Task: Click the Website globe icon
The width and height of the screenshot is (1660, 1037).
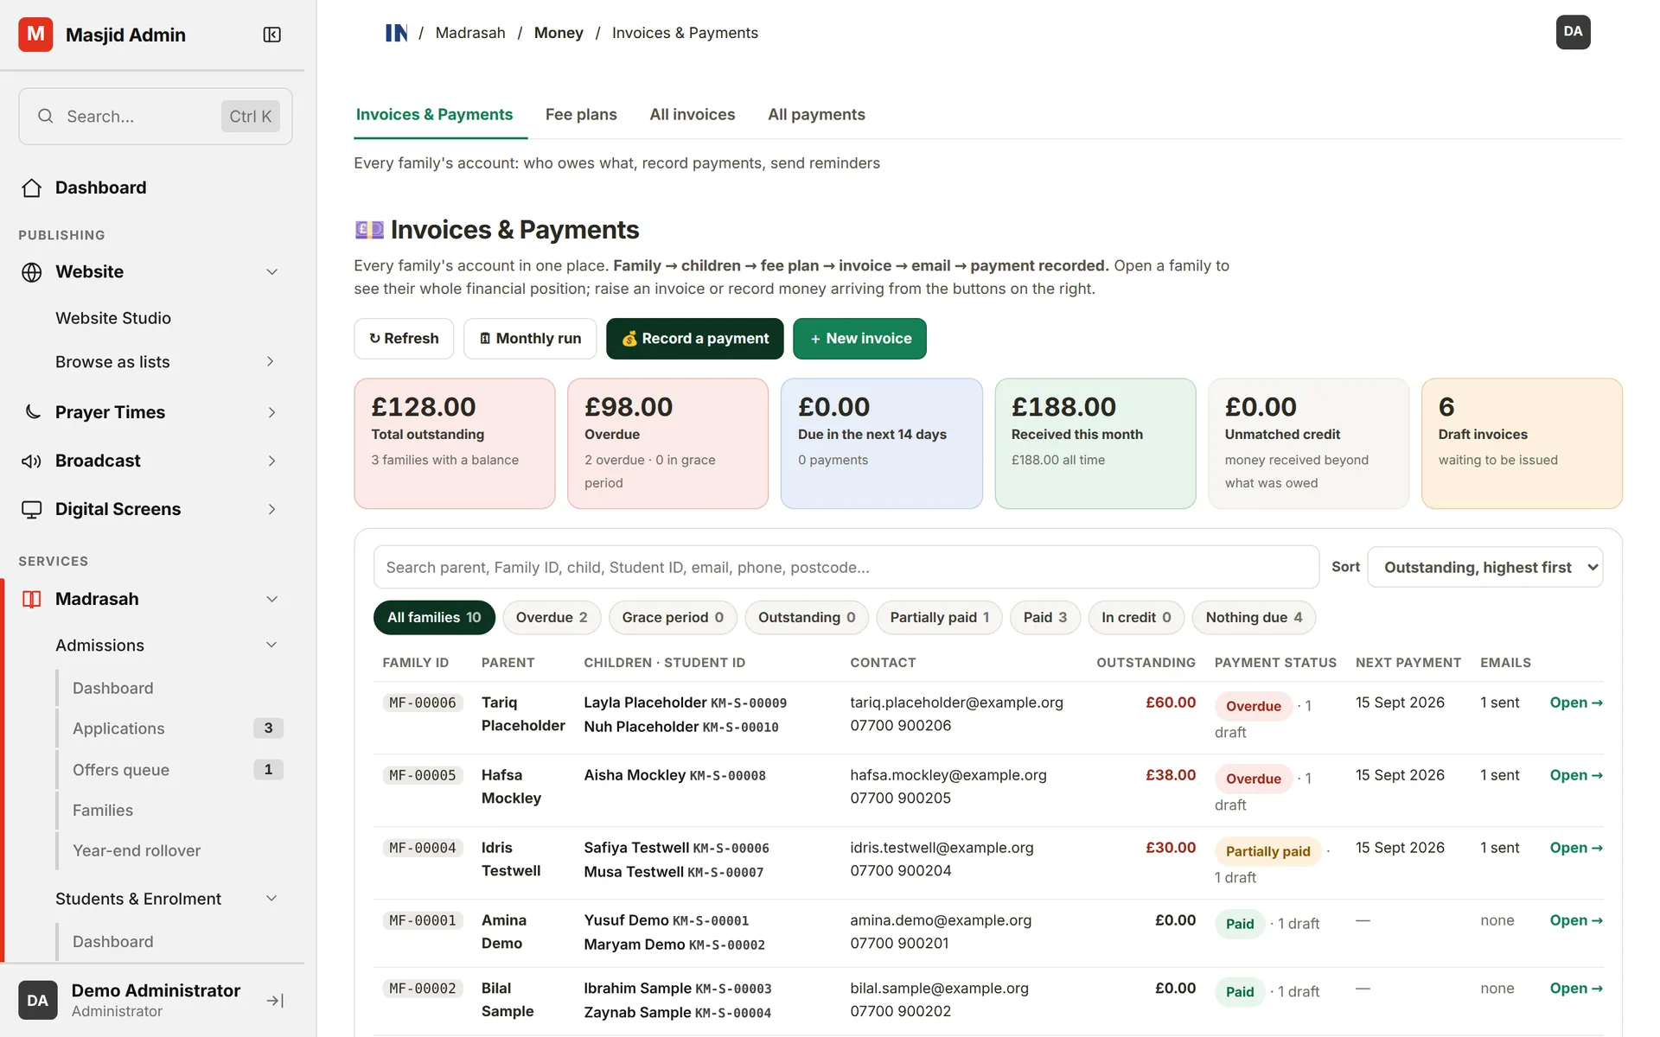Action: pyautogui.click(x=32, y=272)
